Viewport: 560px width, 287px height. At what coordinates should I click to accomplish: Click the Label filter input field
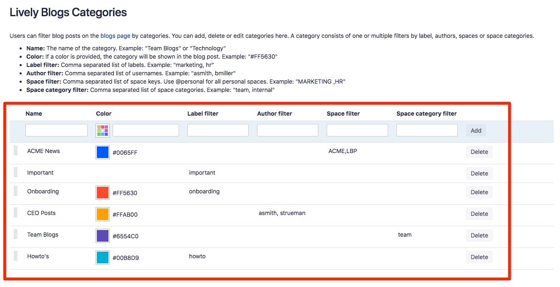(218, 130)
